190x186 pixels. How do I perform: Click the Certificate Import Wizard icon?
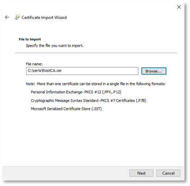pos(17,17)
